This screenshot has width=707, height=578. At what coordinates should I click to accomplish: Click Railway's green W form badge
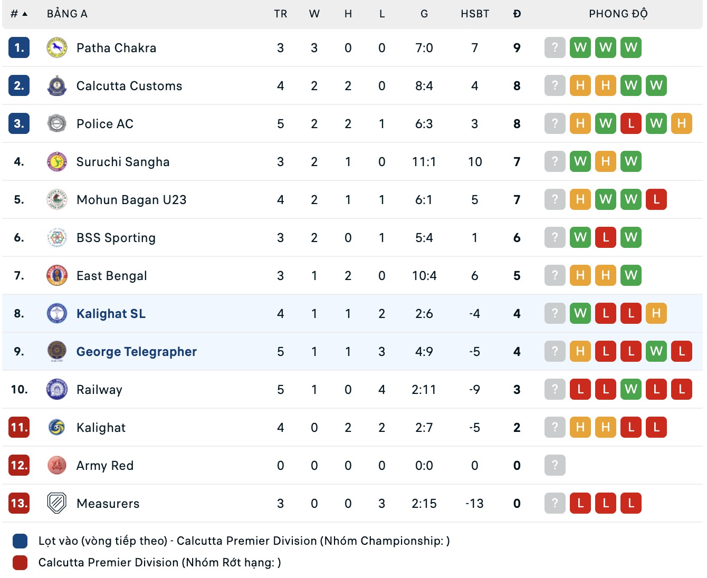630,390
